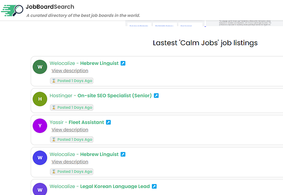This screenshot has width=283, height=195.
Task: Click the Yassir company name
Action: click(x=57, y=122)
